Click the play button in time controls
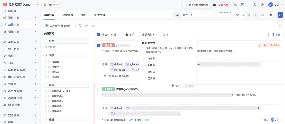Viewport: 285px width, 124px height. pyautogui.click(x=256, y=15)
